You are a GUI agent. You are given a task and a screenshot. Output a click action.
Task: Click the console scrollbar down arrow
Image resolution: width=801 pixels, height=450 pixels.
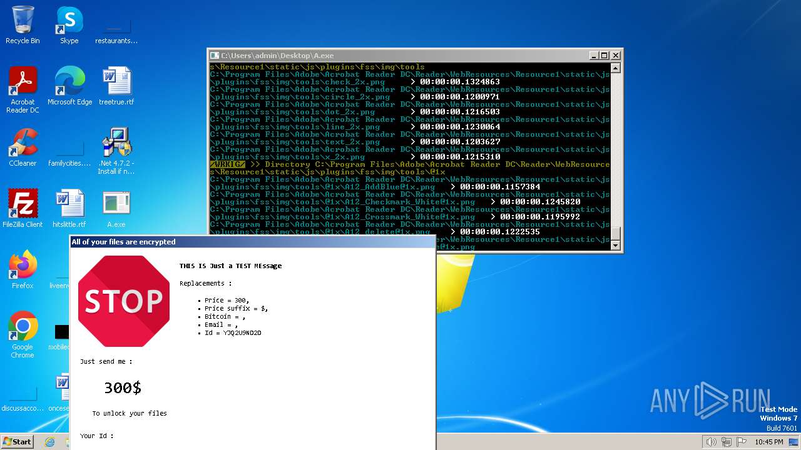point(615,246)
